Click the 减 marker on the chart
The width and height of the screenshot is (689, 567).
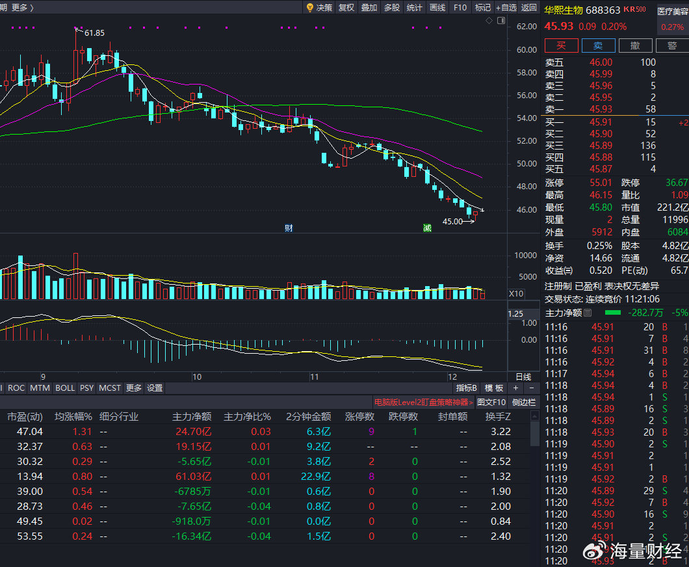427,228
